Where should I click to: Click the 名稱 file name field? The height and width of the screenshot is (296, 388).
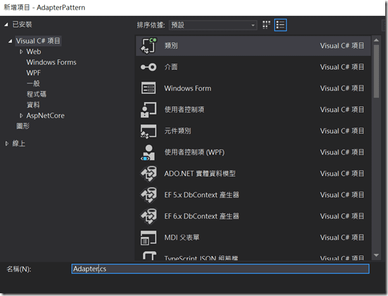pos(220,269)
